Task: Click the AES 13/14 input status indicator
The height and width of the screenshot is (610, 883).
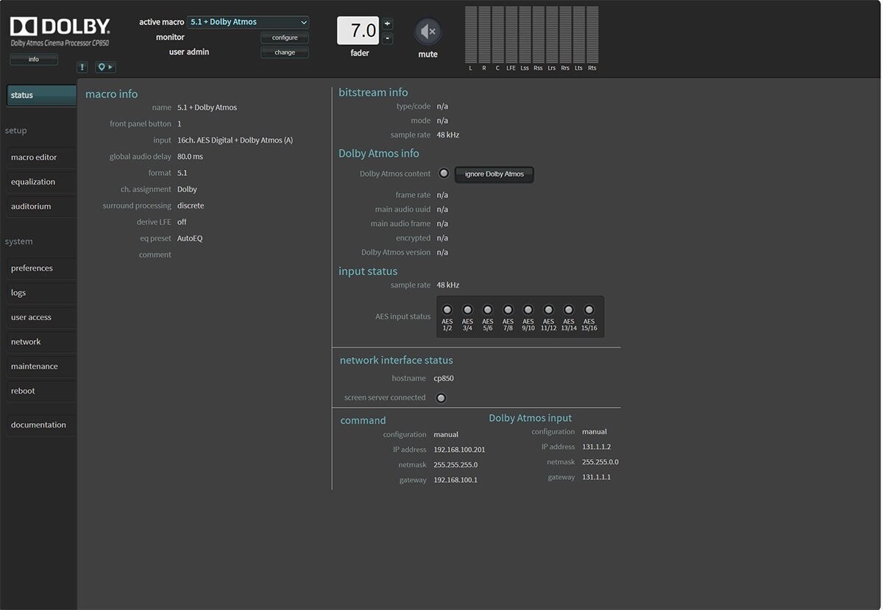Action: [569, 310]
